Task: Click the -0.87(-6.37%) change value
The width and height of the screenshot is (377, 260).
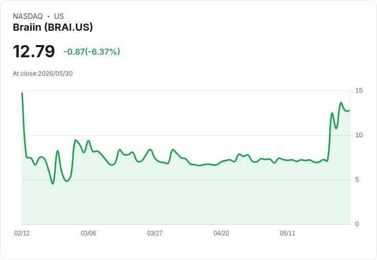Action: tap(92, 52)
